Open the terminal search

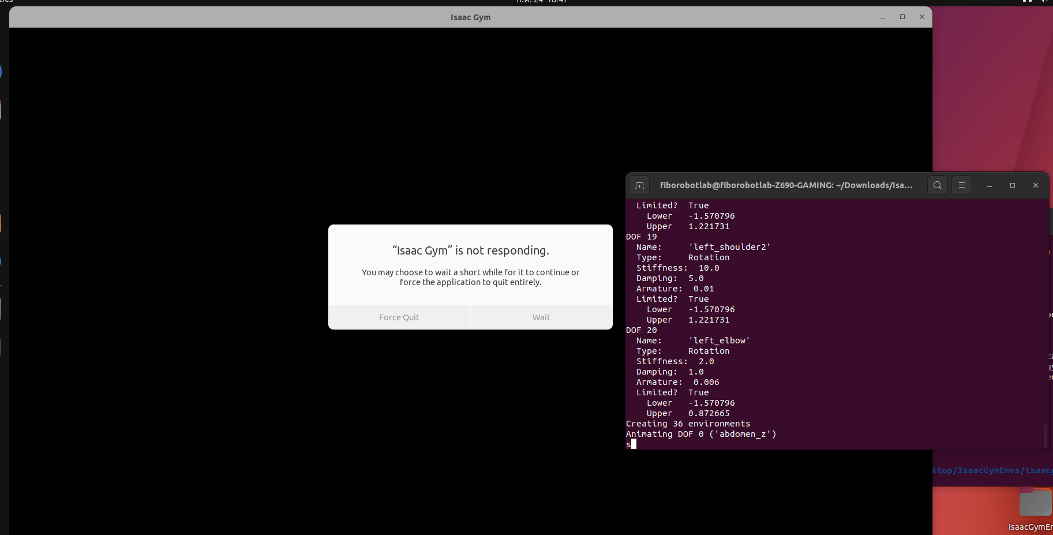pyautogui.click(x=937, y=185)
